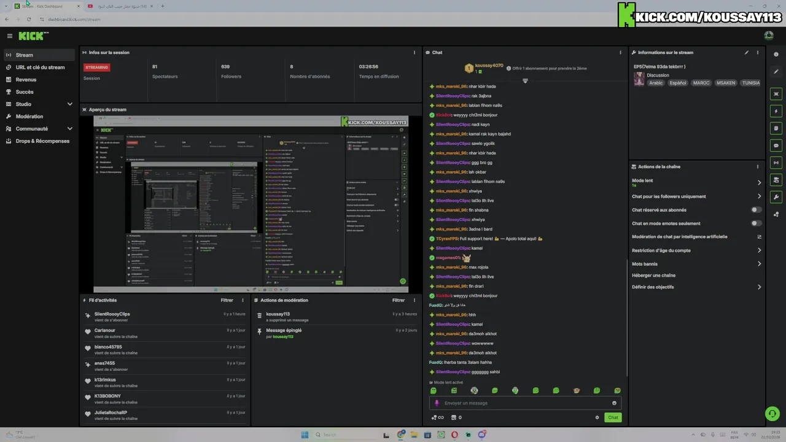Open three-dot menu of Informations sur le stream
786x442 pixels.
point(757,53)
